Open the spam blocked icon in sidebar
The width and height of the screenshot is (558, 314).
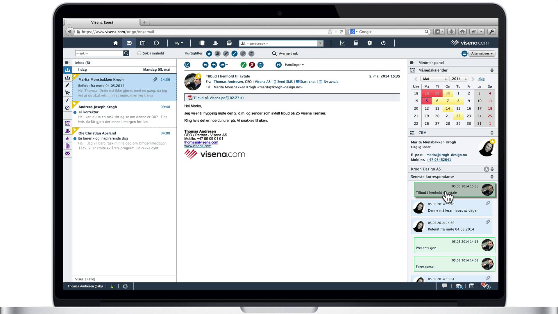click(67, 108)
